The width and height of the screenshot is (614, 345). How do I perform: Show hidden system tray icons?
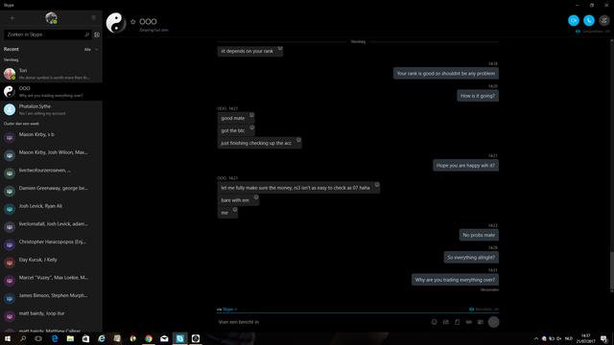tap(536, 338)
